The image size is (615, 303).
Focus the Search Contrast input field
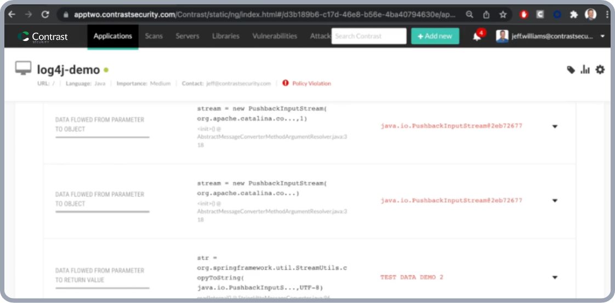click(369, 36)
